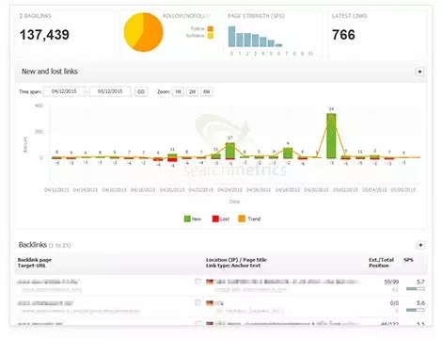Click the Follow orange legend square
This screenshot has height=340, width=442.
click(x=211, y=29)
